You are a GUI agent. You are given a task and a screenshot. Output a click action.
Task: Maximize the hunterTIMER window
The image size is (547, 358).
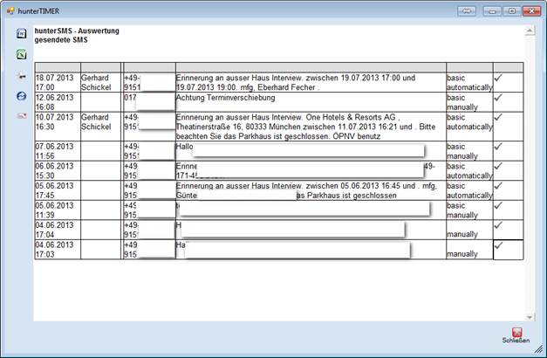(x=511, y=10)
